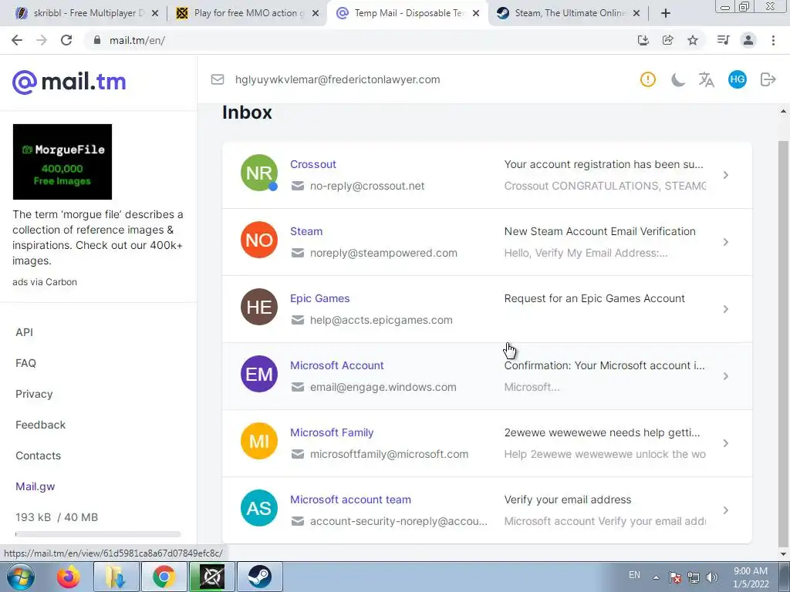
Task: Copy the hglyuywkvlemar@frederictonlawyer.com address text
Action: pyautogui.click(x=338, y=79)
